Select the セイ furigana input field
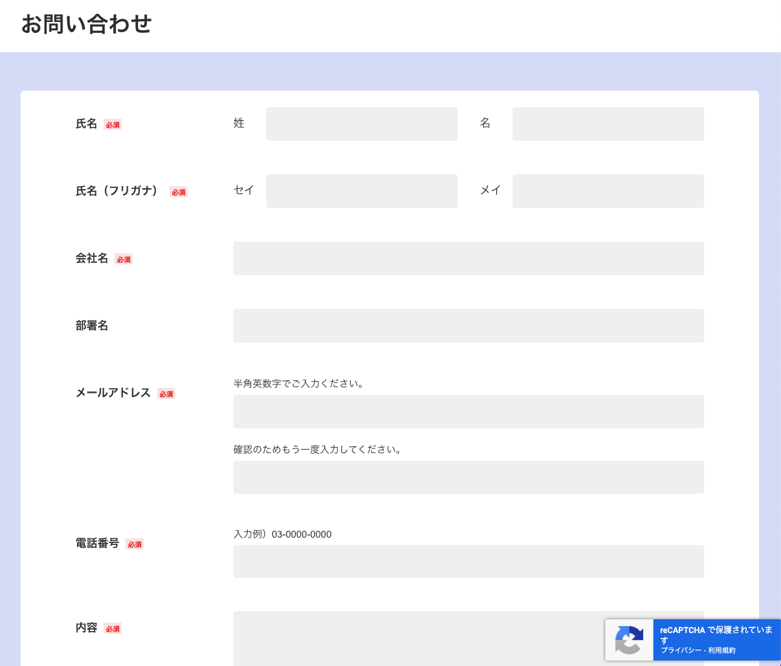 pos(362,191)
